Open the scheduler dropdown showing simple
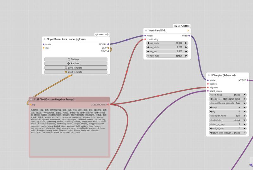253x170 pixels. tap(228, 120)
